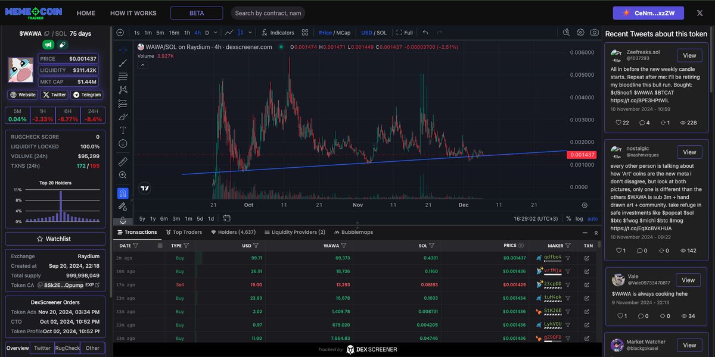715x357 pixels.
Task: Open the token Twitter link
Action: [54, 95]
